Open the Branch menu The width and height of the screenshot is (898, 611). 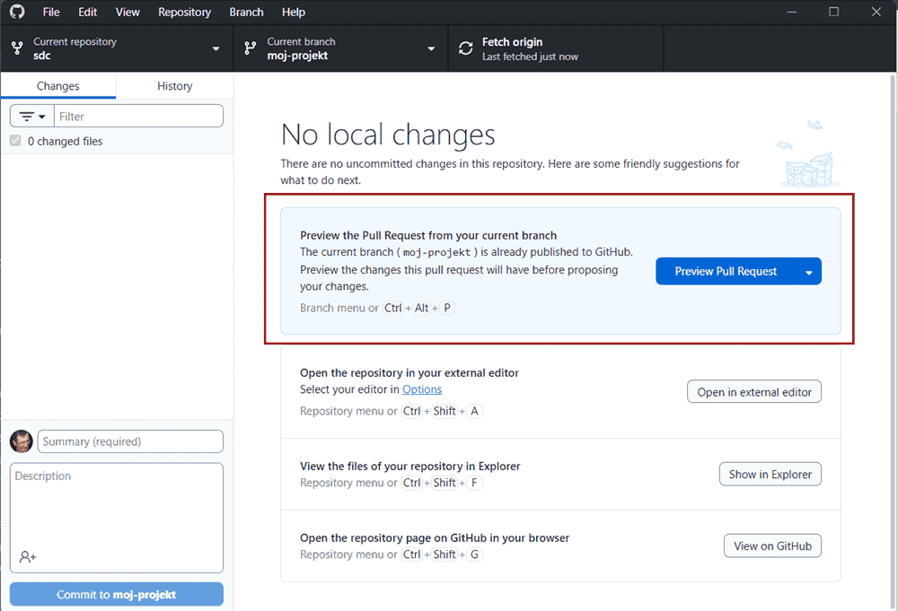coord(246,12)
